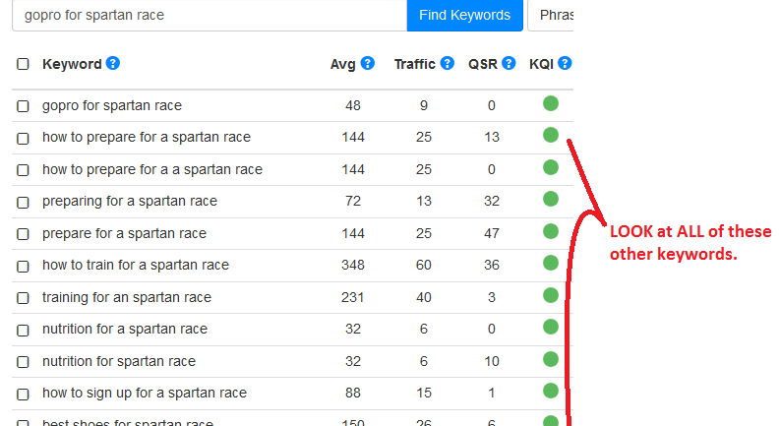This screenshot has width=780, height=426.
Task: Sort by the Avg column header
Action: coord(342,64)
